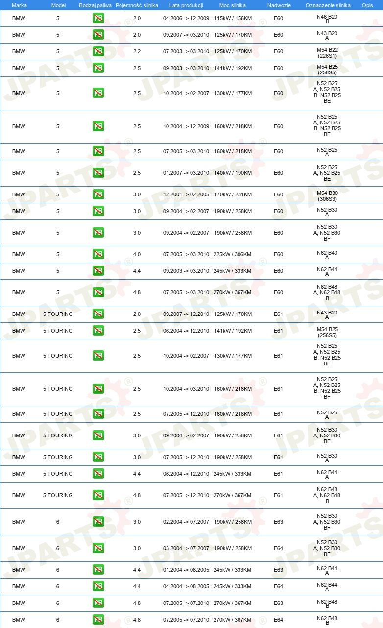
Task: Click the E61 body in the 141kW / 192KM row
Action: (x=278, y=331)
